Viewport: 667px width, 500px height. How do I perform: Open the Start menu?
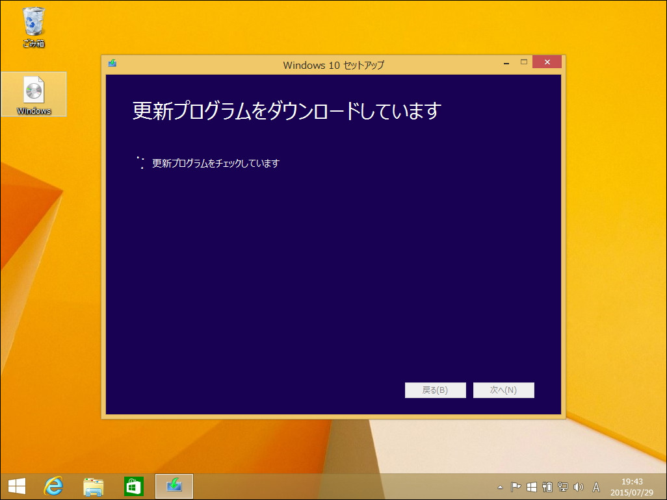coord(16,486)
